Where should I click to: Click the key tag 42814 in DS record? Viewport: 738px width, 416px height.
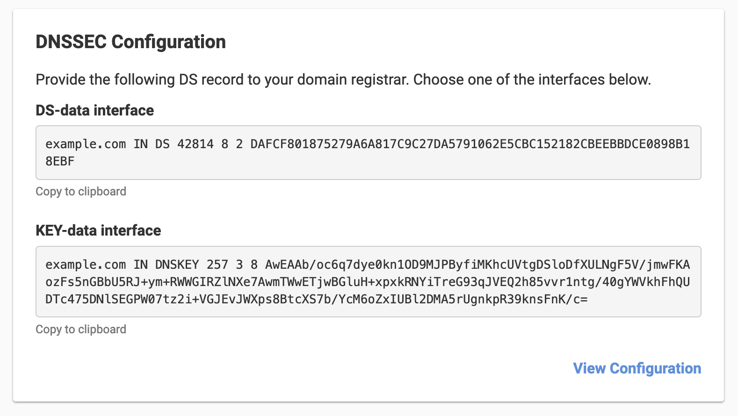[195, 144]
